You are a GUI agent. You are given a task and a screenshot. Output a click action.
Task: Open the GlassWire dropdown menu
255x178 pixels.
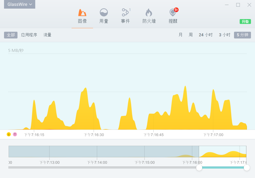[20, 4]
